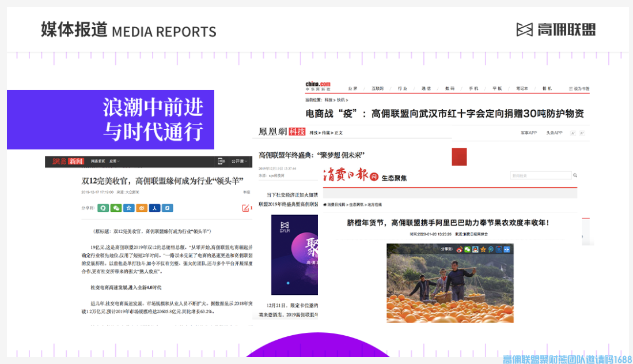Click the headline 脐橙年货节

[x=448, y=223]
